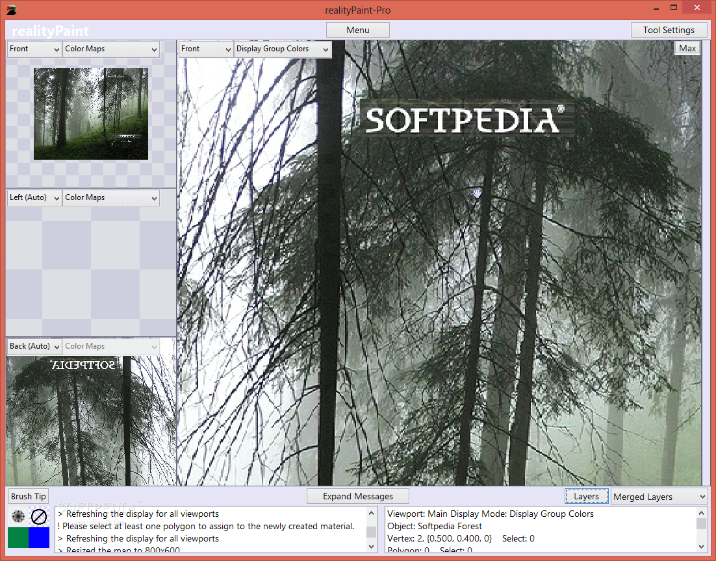The width and height of the screenshot is (716, 561).
Task: Pick the green color swatch
Action: pyautogui.click(x=18, y=537)
